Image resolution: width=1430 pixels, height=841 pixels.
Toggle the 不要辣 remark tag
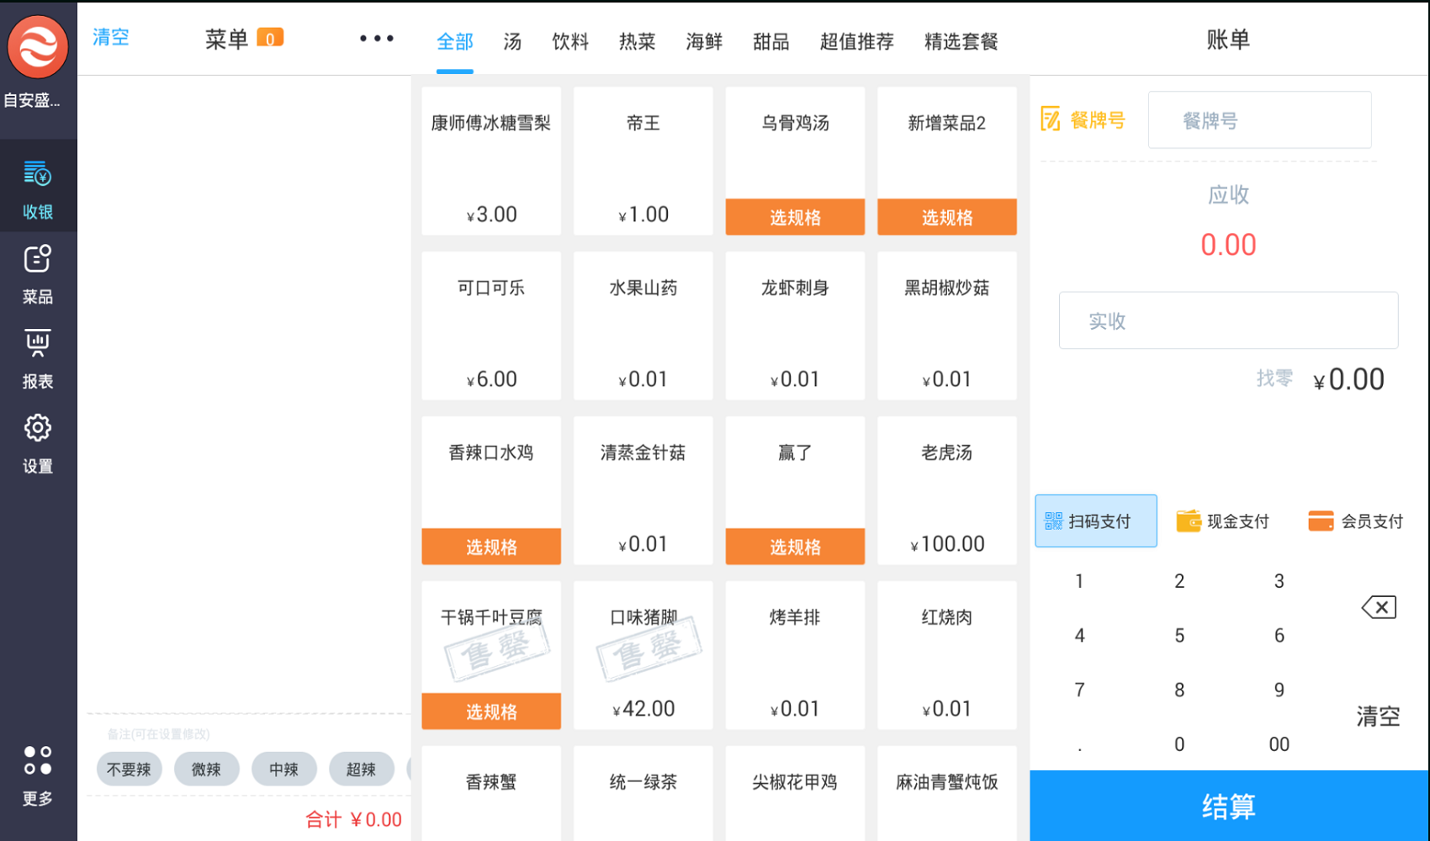tap(129, 769)
